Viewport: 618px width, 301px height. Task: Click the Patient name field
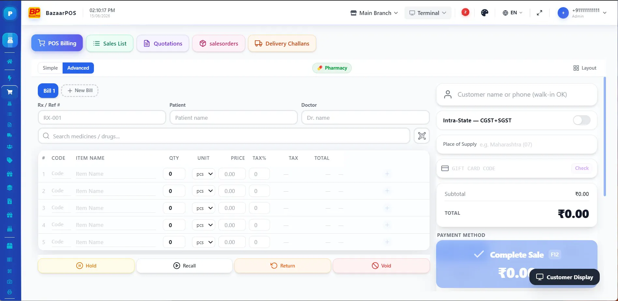point(234,117)
